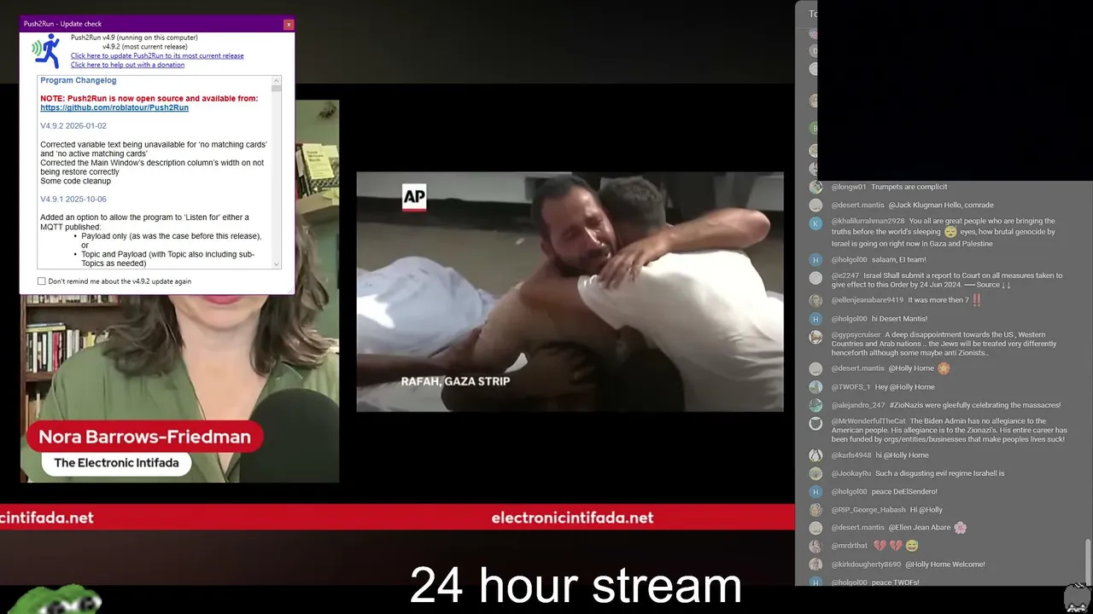Check 'Don't remind me about the v4.9.2 update again'
Viewport: 1093px width, 614px height.
[42, 281]
